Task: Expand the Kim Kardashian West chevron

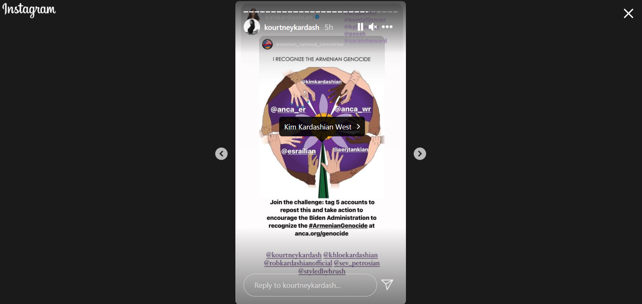Action: click(358, 127)
